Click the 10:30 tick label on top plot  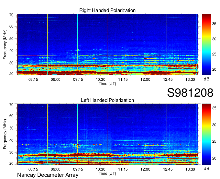pyautogui.click(x=101, y=79)
